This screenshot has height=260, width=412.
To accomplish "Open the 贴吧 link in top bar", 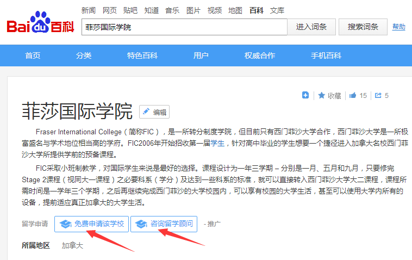I will [130, 10].
